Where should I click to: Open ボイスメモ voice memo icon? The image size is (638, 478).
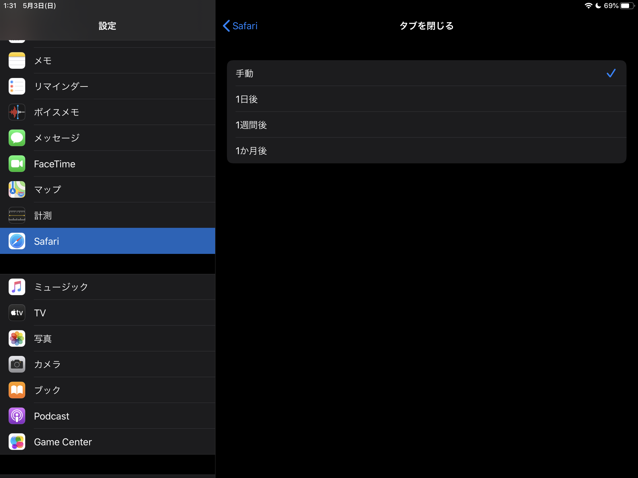(x=17, y=112)
